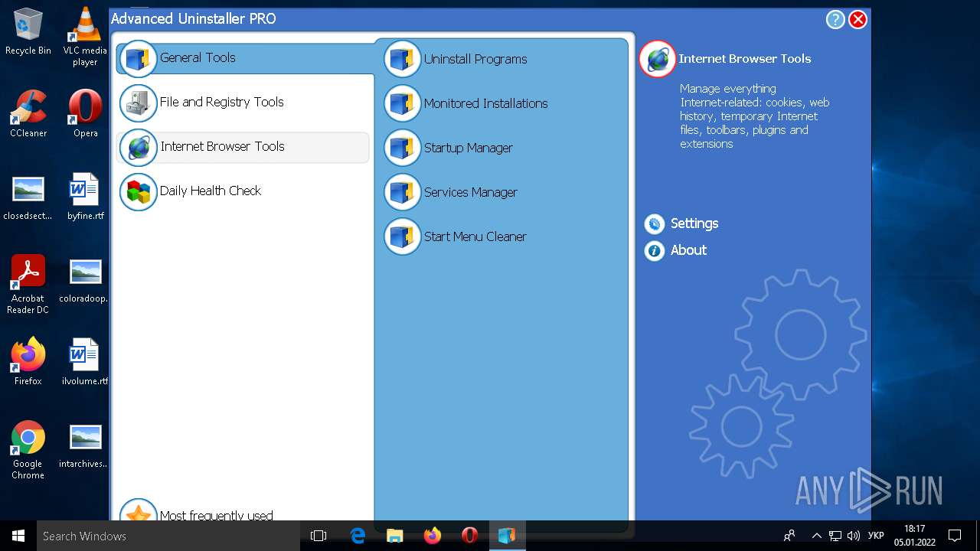980x551 pixels.
Task: Click the Monitored Installations icon
Action: 402,103
